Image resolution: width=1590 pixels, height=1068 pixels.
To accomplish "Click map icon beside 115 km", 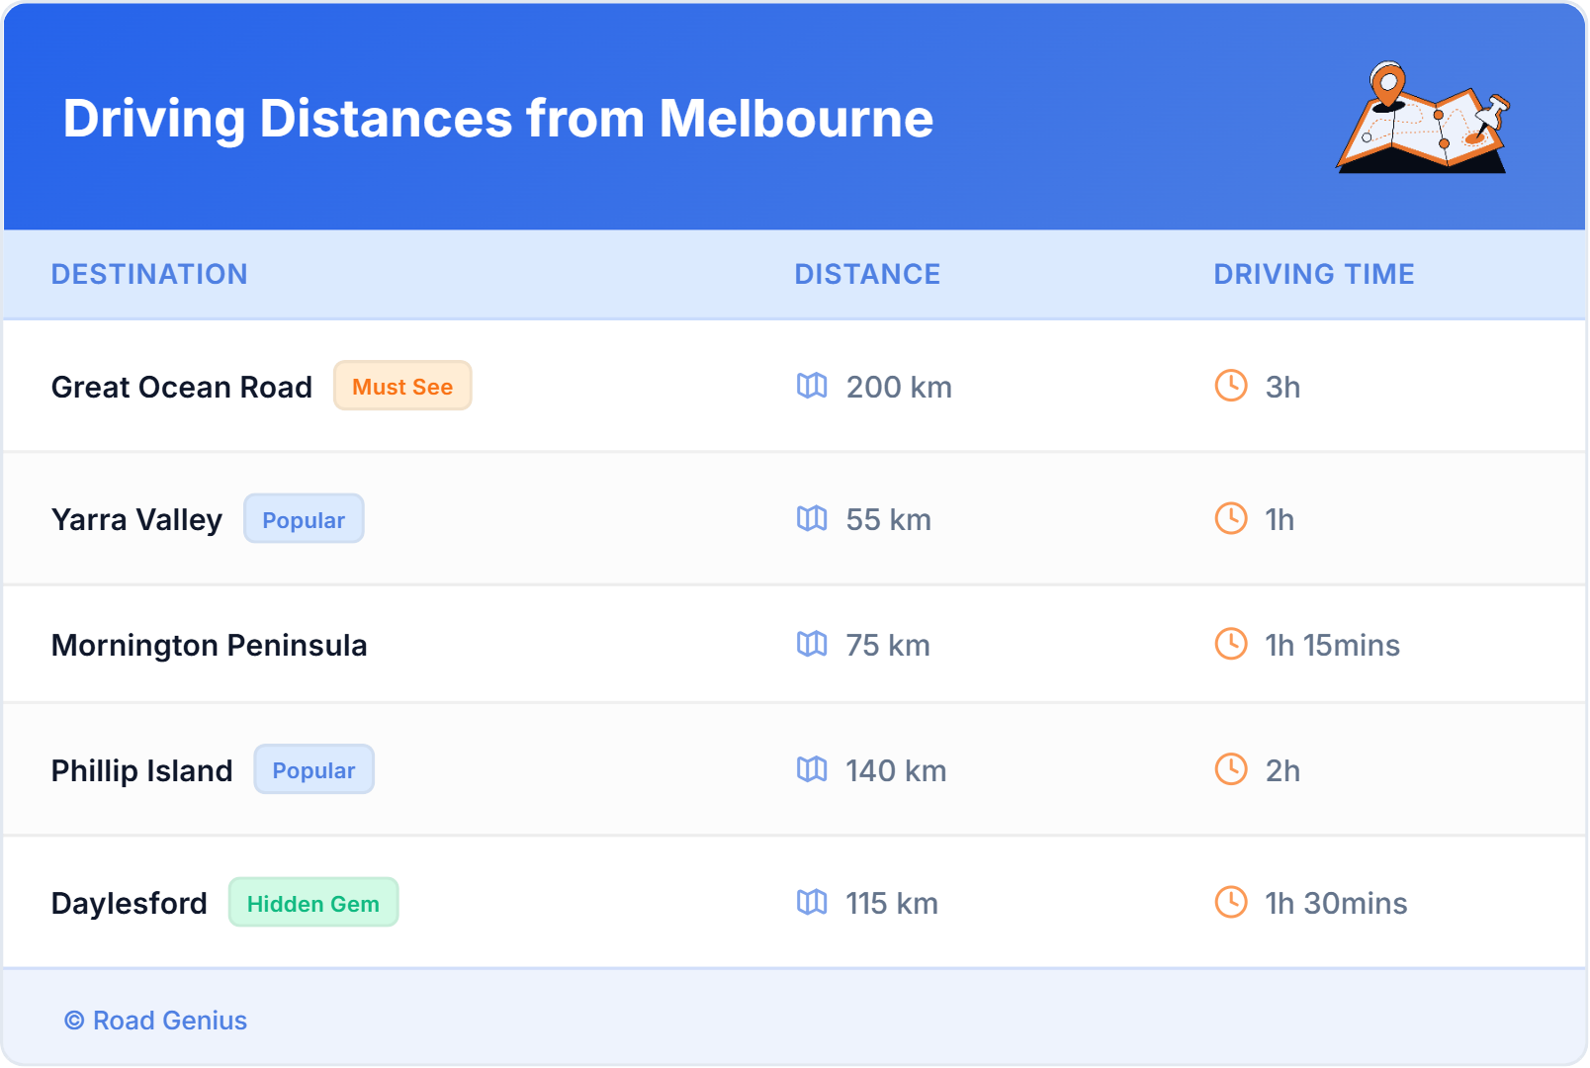I will coord(812,902).
